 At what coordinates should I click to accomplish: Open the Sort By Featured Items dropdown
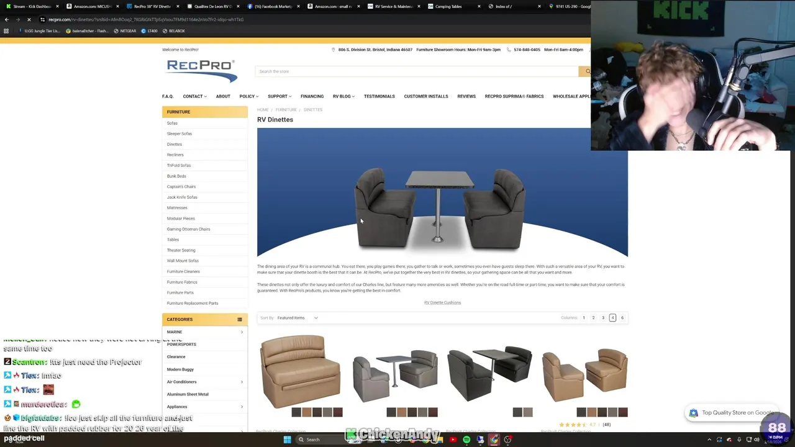coord(298,318)
